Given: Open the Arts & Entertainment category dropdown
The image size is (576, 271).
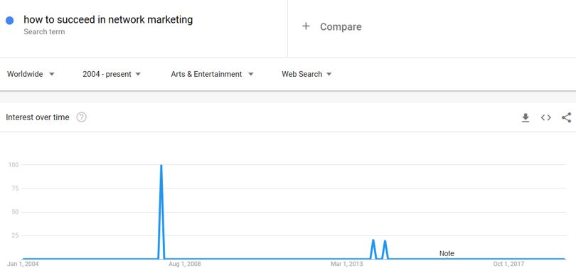Looking at the screenshot, I should pos(213,74).
